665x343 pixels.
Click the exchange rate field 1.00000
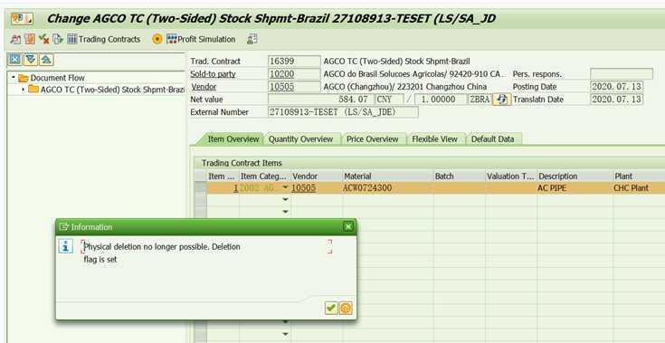pos(441,100)
